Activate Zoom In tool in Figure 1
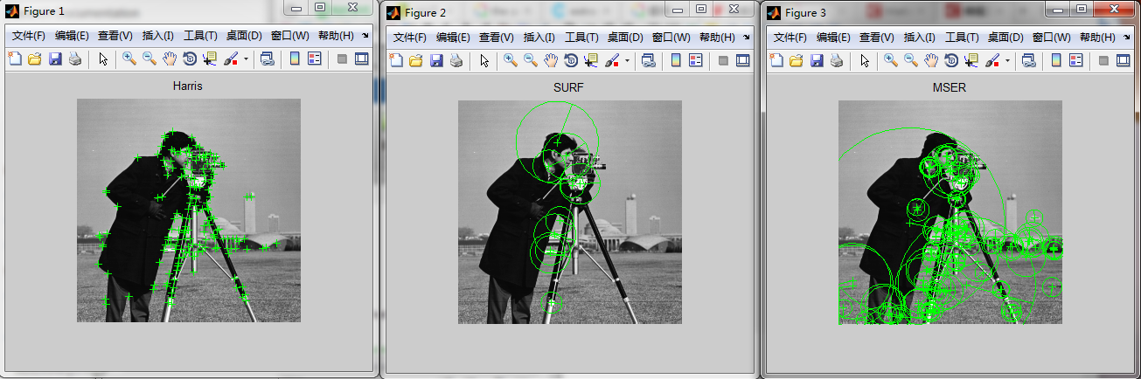 pos(129,59)
